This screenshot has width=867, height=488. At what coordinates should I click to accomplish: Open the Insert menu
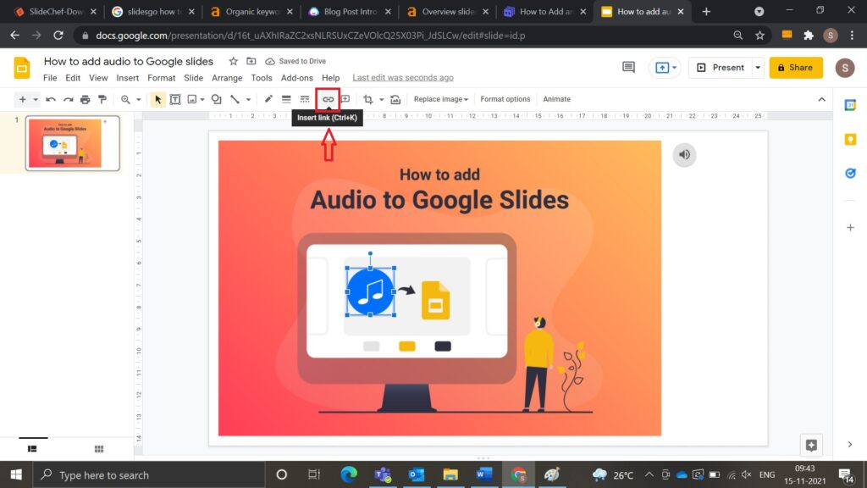[x=127, y=78]
